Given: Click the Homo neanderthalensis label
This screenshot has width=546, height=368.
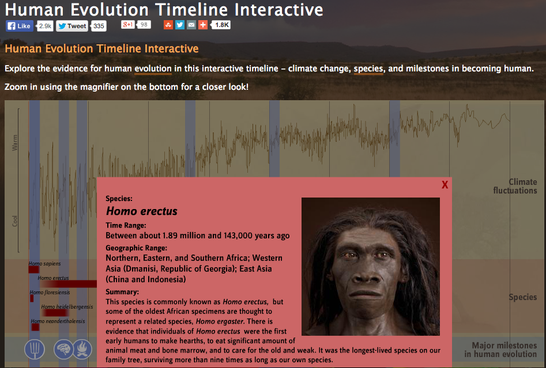Looking at the screenshot, I should [x=58, y=321].
